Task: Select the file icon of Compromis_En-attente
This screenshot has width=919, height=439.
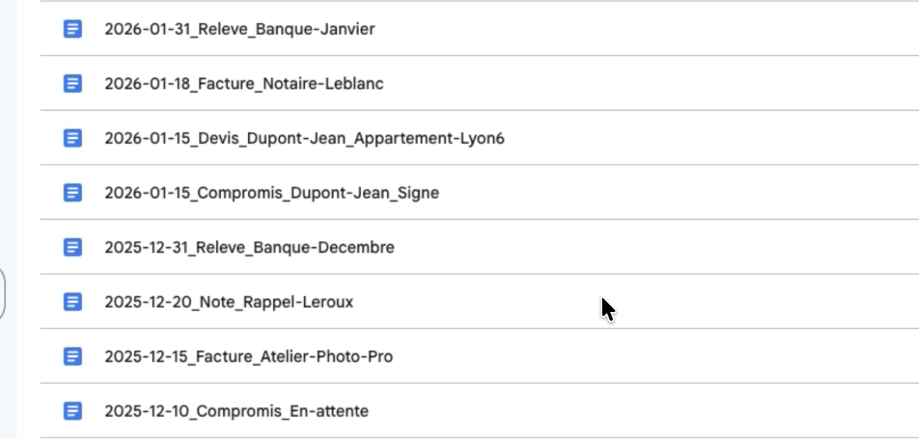Action: pyautogui.click(x=73, y=411)
